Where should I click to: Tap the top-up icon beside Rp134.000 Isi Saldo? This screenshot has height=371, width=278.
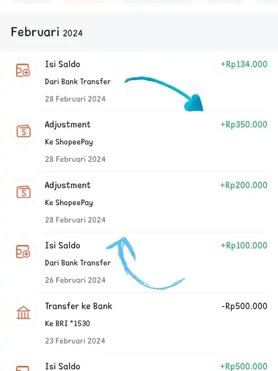(x=23, y=70)
